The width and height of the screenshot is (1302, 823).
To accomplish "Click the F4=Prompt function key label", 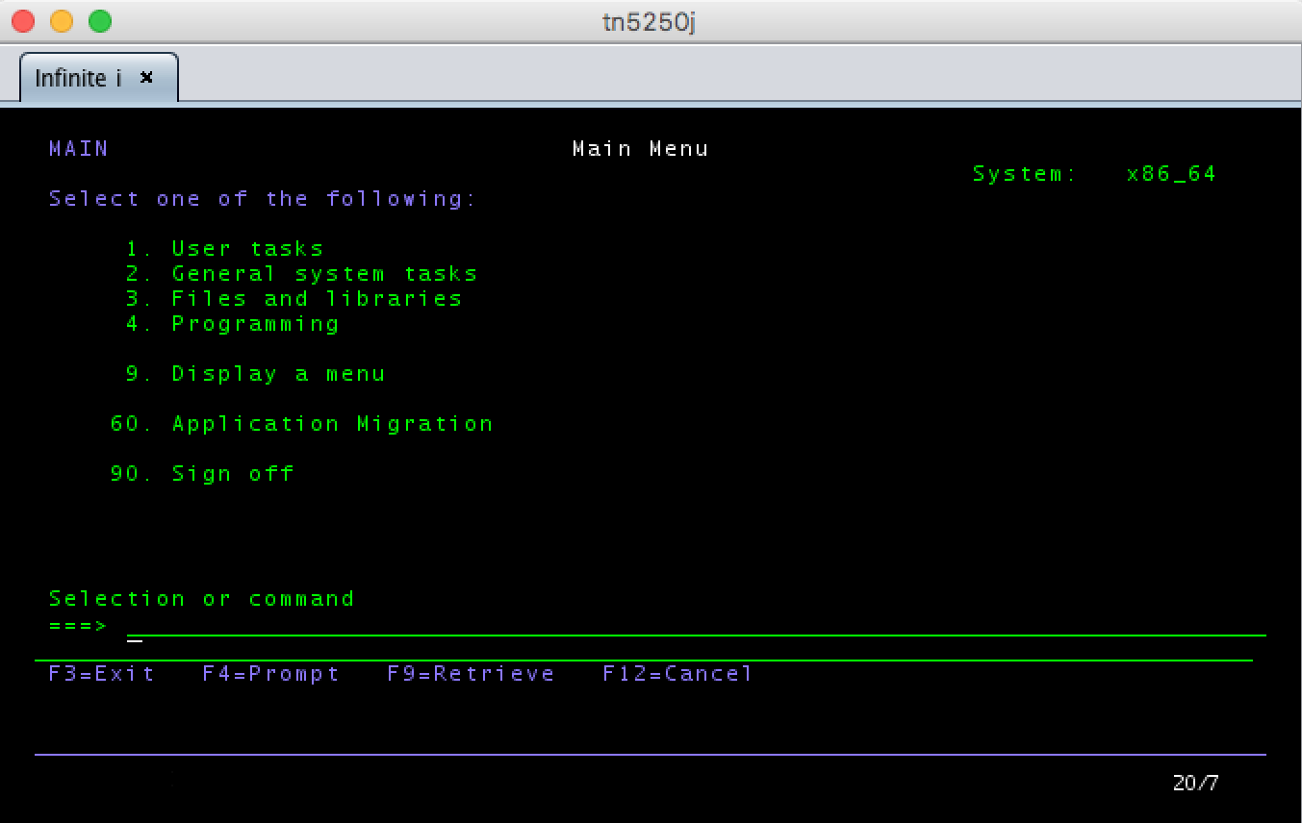I will pyautogui.click(x=270, y=674).
